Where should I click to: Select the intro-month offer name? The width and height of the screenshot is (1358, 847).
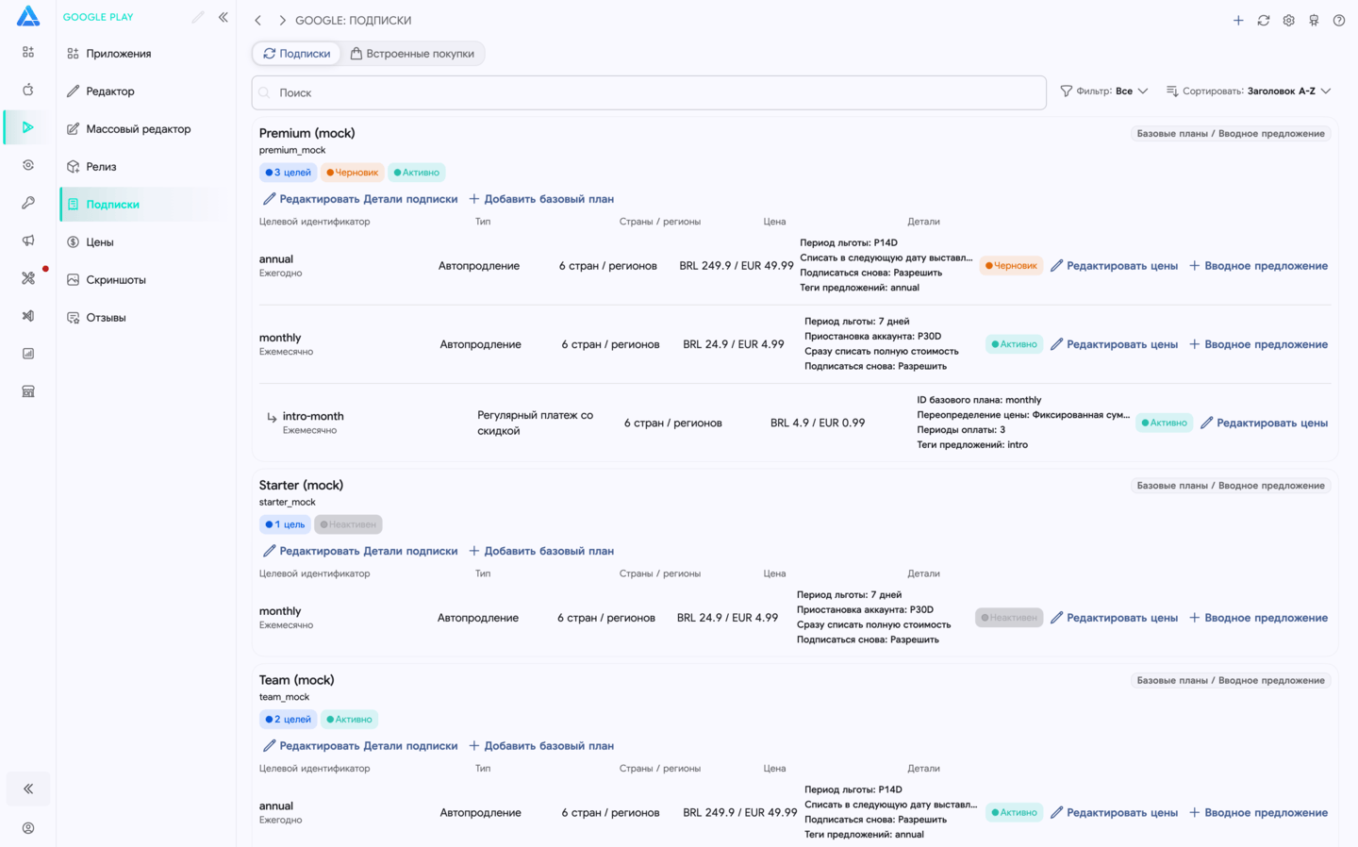313,416
